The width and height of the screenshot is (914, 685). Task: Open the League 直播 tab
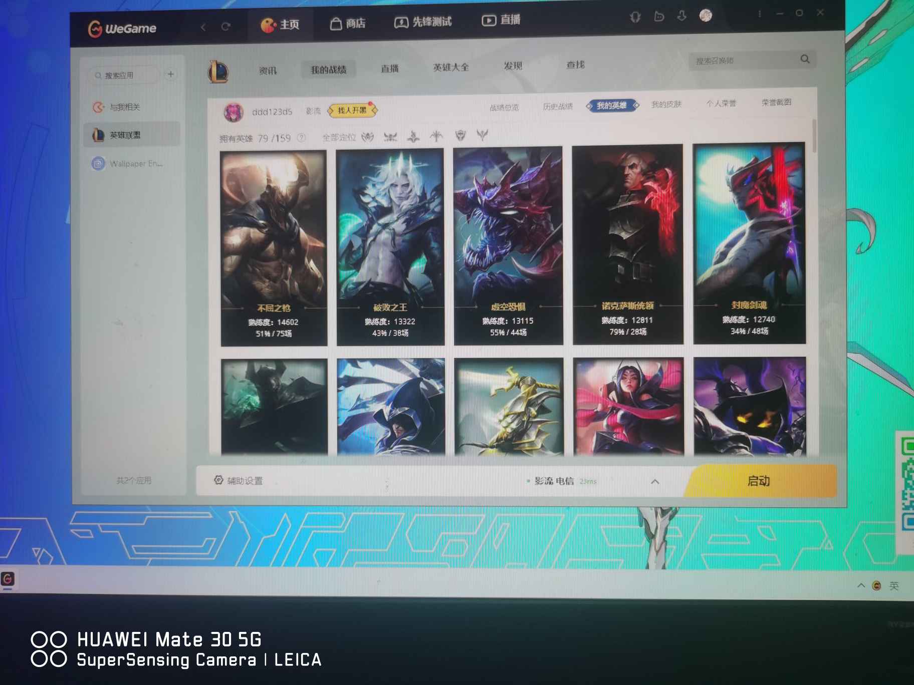[389, 69]
